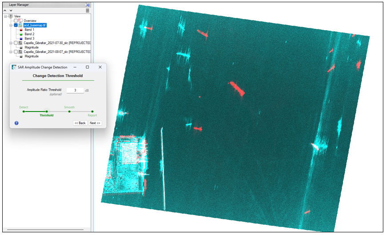
Task: Select the red Band 1 icon
Action: pos(20,30)
